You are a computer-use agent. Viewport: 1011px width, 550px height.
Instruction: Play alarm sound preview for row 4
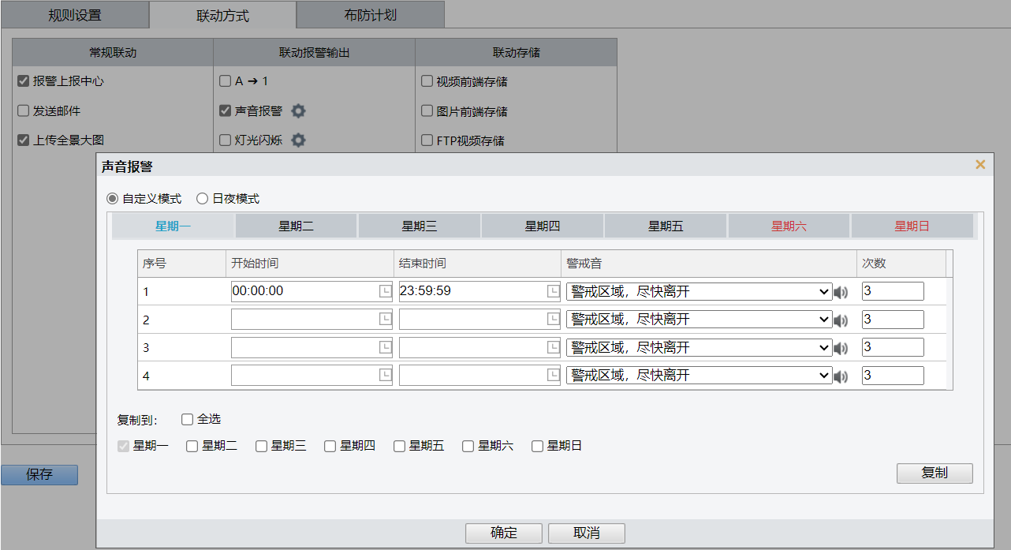tap(841, 376)
